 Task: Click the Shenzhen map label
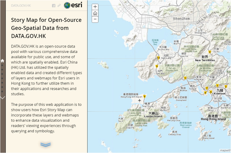[x=181, y=19]
